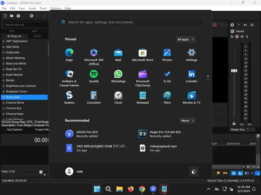The width and height of the screenshot is (261, 195).
Task: Toggle snapping magnet button in timeline toolbar
Action: [x=234, y=173]
